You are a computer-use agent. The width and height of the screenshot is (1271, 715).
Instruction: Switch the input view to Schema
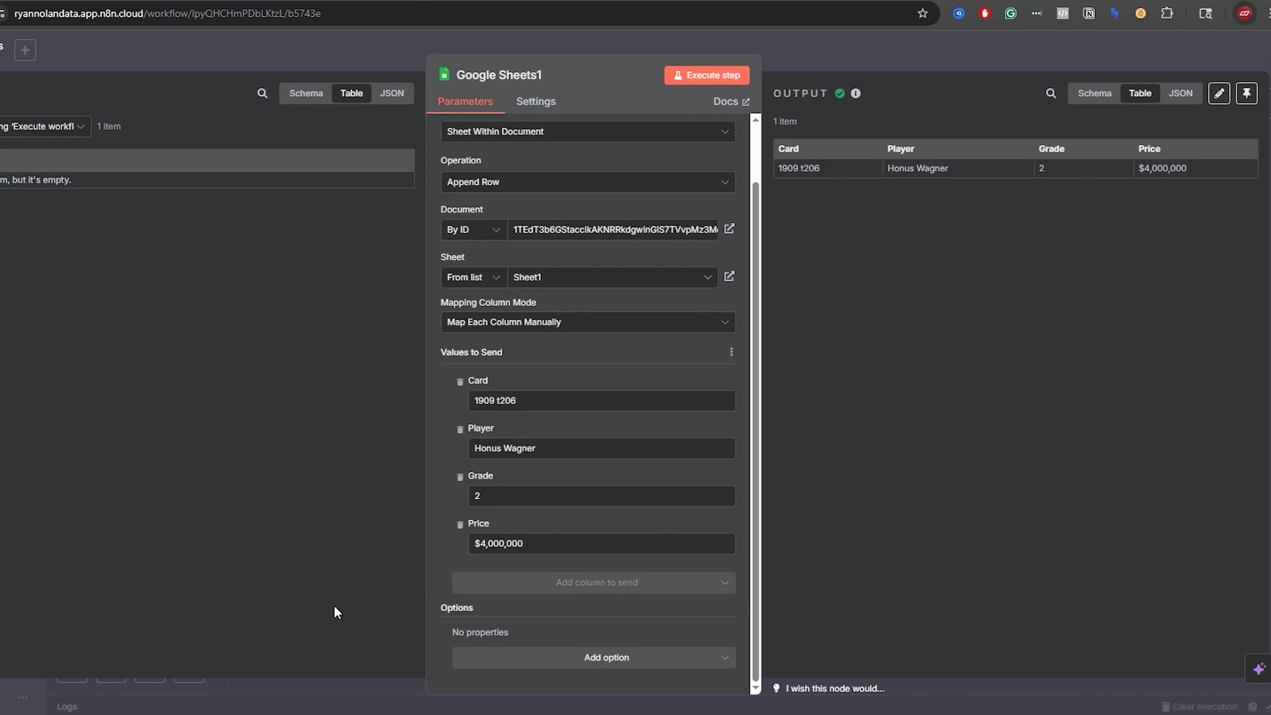[x=306, y=93]
